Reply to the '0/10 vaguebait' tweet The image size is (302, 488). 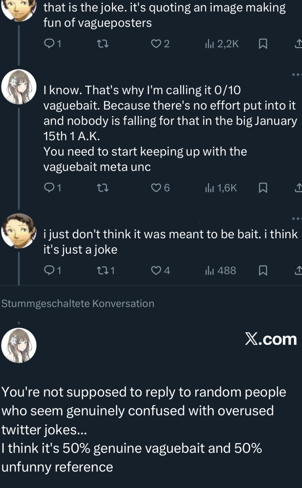click(x=49, y=187)
